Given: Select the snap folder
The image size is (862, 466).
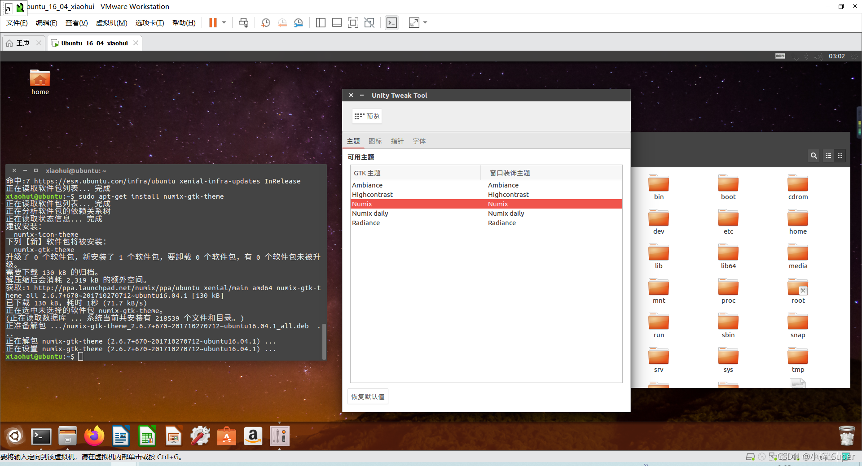Looking at the screenshot, I should (x=798, y=325).
